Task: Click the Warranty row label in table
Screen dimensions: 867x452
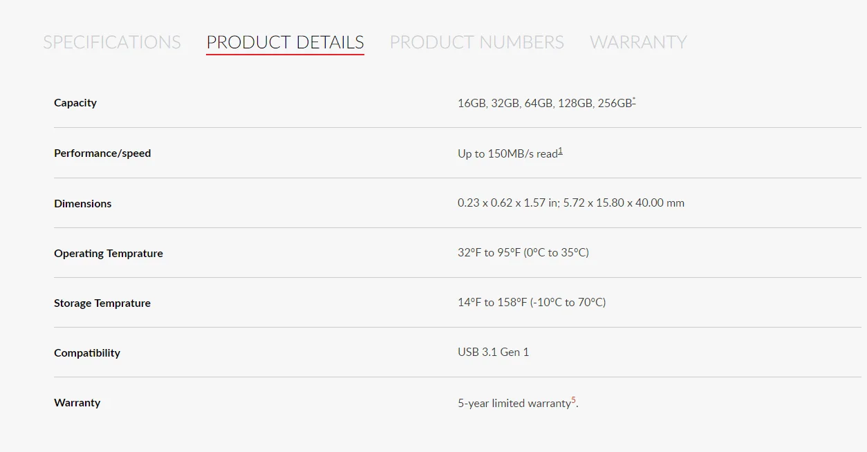Action: click(77, 403)
